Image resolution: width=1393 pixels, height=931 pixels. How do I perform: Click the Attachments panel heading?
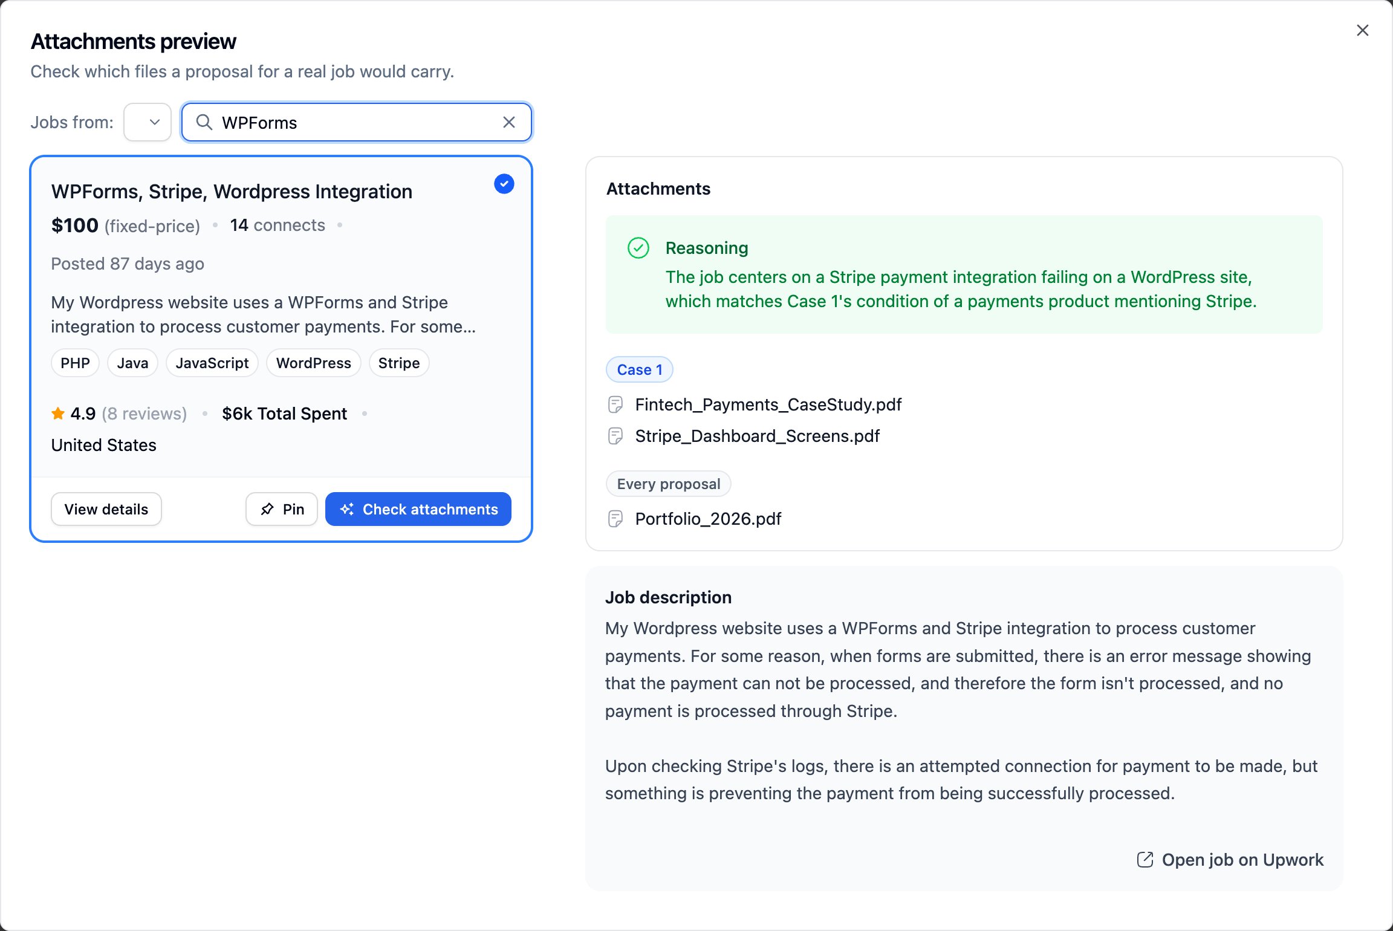[x=658, y=189]
